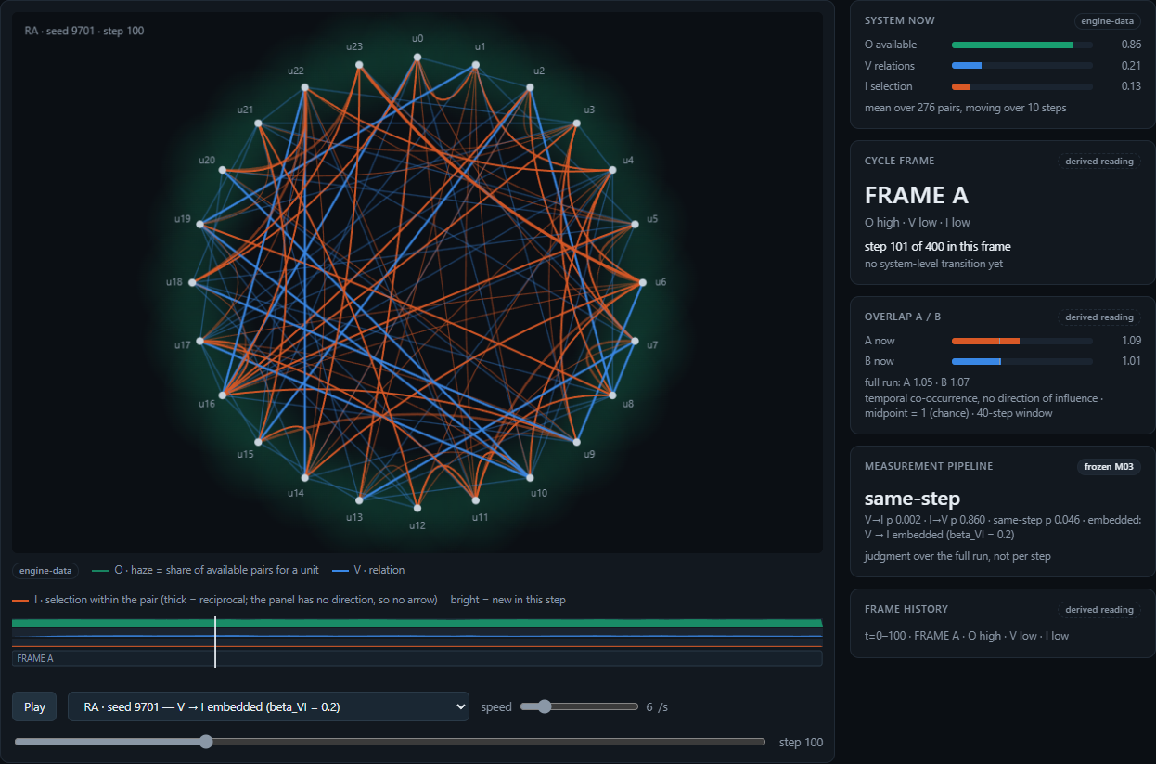Click the step position slider thumb

(x=206, y=742)
